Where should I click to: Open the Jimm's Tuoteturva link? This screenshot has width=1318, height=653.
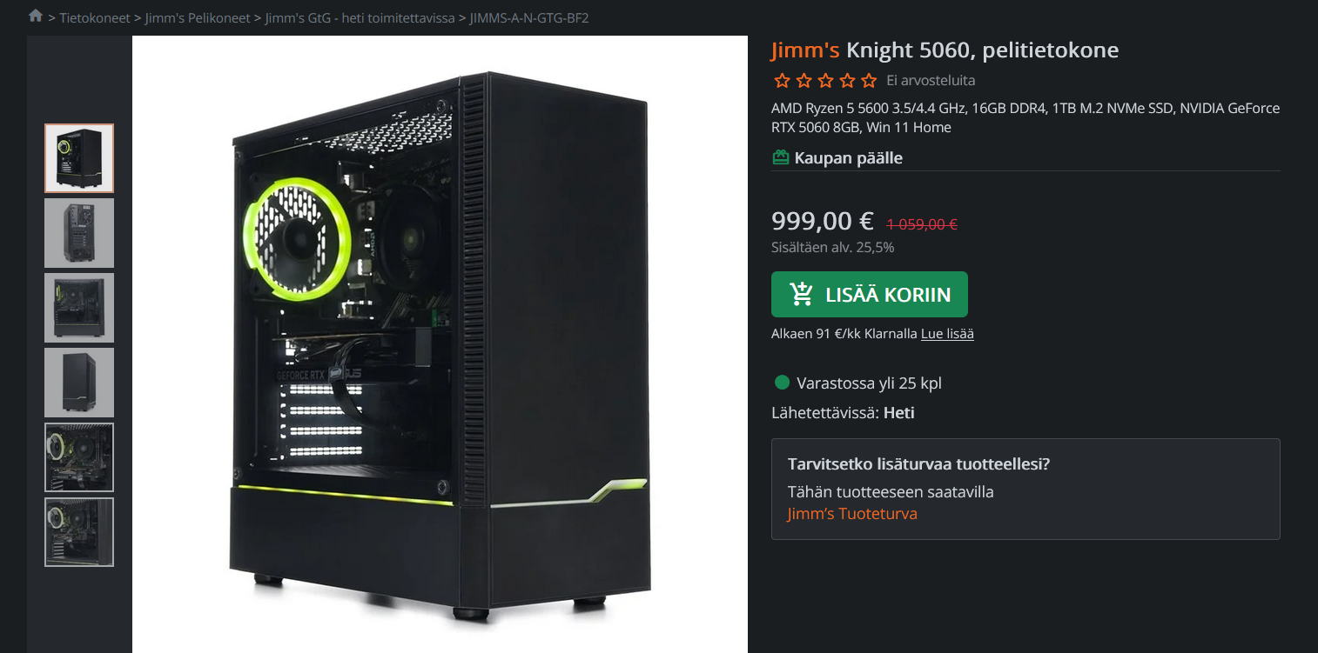pyautogui.click(x=852, y=513)
